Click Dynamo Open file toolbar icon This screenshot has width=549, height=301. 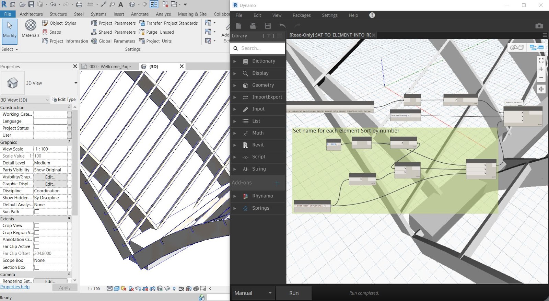click(253, 26)
